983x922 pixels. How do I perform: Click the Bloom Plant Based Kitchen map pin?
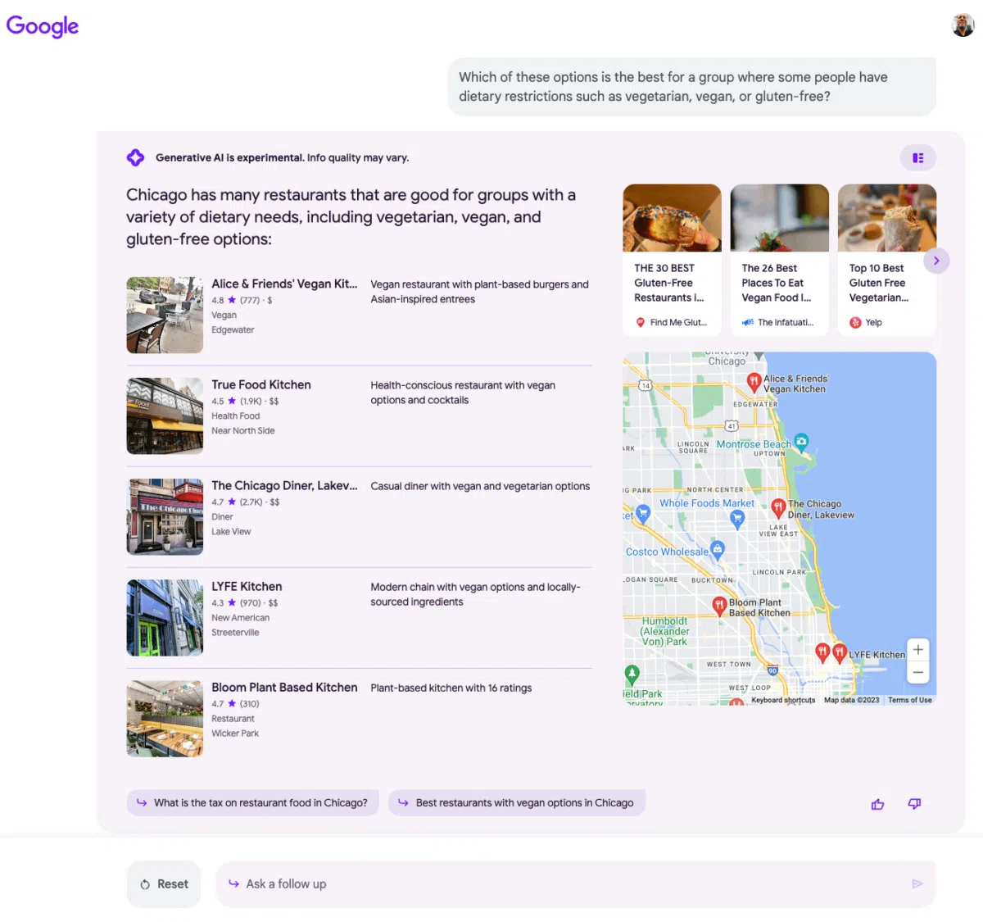click(719, 606)
